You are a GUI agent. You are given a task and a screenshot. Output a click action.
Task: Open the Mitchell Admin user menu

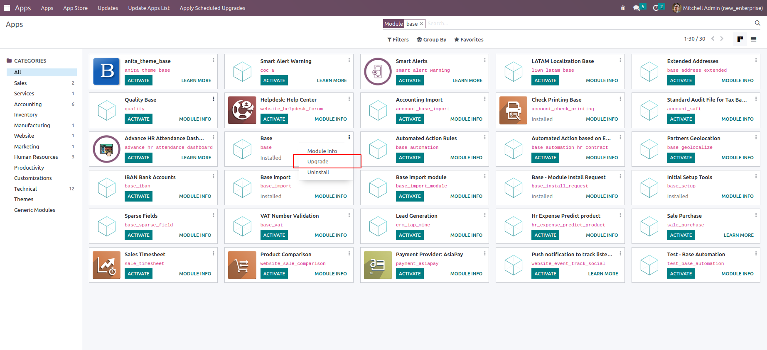coord(718,8)
